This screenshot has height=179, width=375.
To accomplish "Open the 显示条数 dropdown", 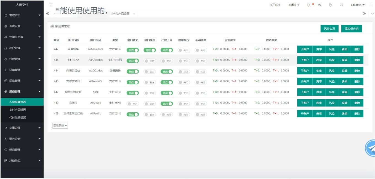I will pyautogui.click(x=60, y=125).
